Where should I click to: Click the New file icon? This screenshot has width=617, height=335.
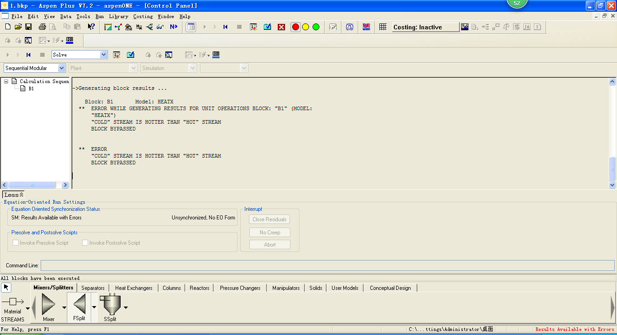tap(8, 27)
